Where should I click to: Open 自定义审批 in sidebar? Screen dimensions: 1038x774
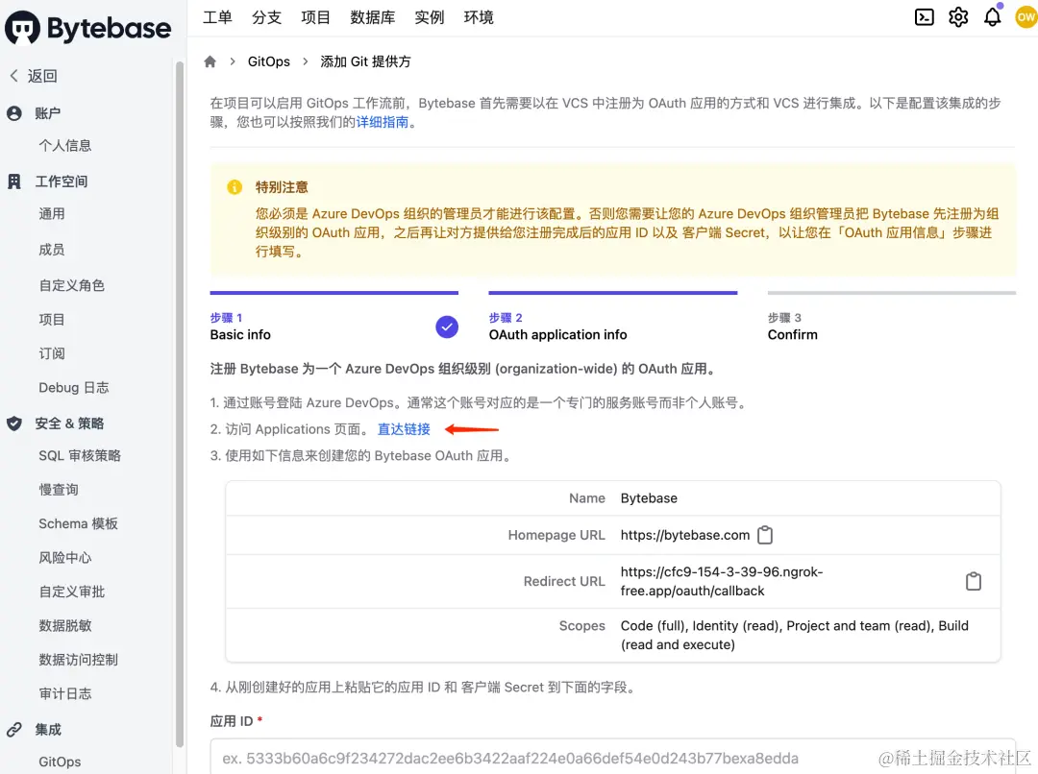pyautogui.click(x=71, y=592)
